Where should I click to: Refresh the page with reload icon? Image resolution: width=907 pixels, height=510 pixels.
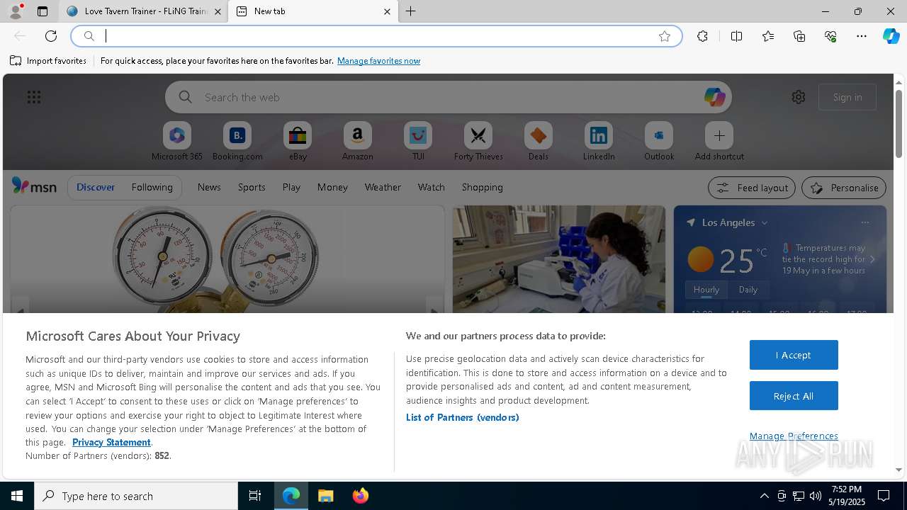click(51, 36)
